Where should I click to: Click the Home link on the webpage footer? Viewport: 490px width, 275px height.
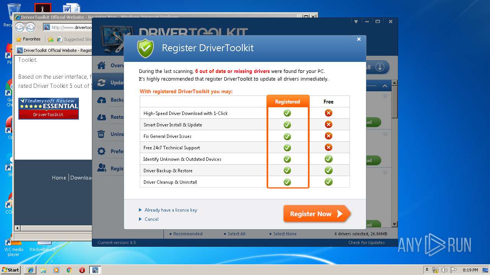(x=59, y=178)
